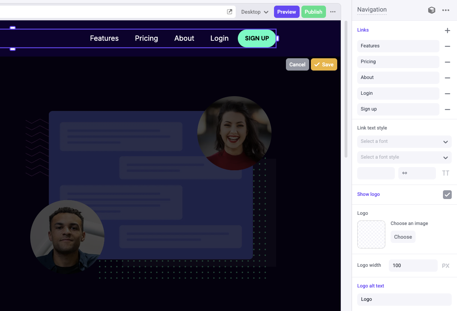Click the Pricing item in the page navigation
This screenshot has height=311, width=457.
coord(146,38)
